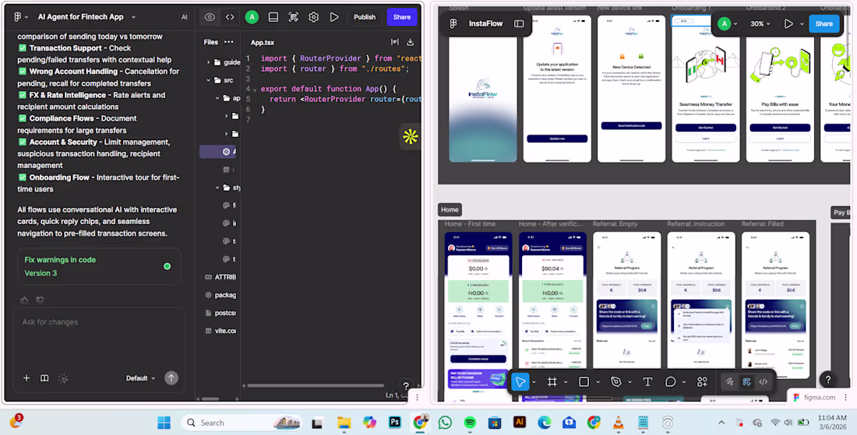Open the book icon in prompt box
The width and height of the screenshot is (857, 435).
[x=44, y=378]
